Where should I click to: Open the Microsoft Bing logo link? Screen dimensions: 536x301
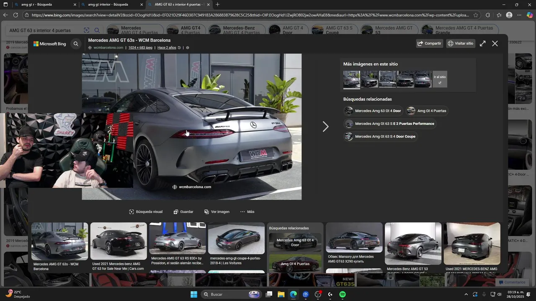49,43
